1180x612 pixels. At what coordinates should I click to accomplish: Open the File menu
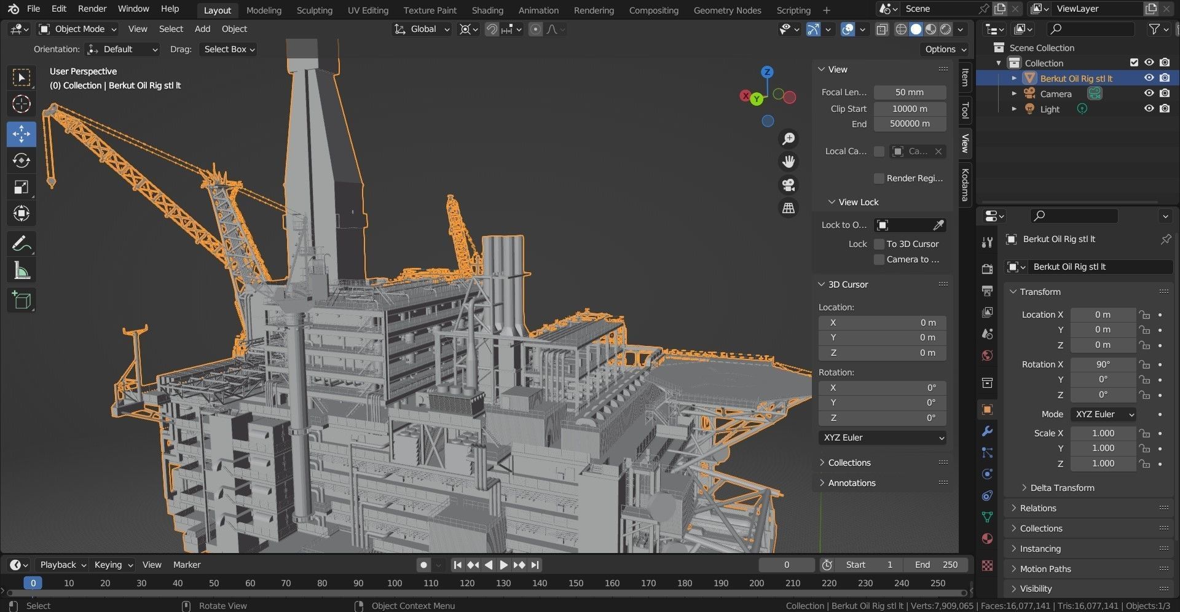click(x=34, y=9)
